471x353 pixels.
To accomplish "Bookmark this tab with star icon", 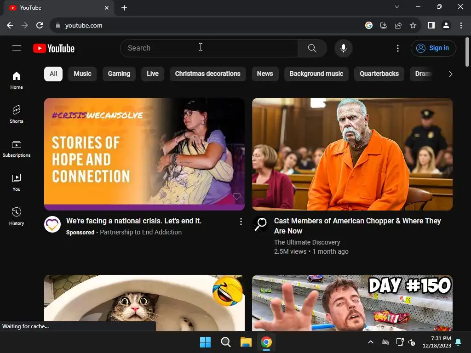I will coord(413,25).
